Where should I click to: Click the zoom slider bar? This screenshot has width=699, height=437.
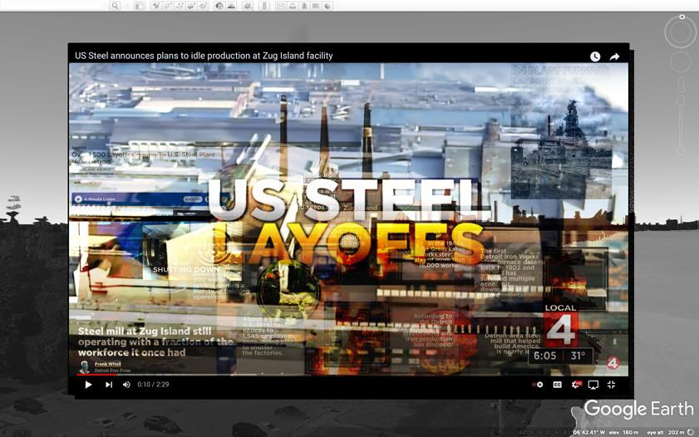click(x=681, y=127)
